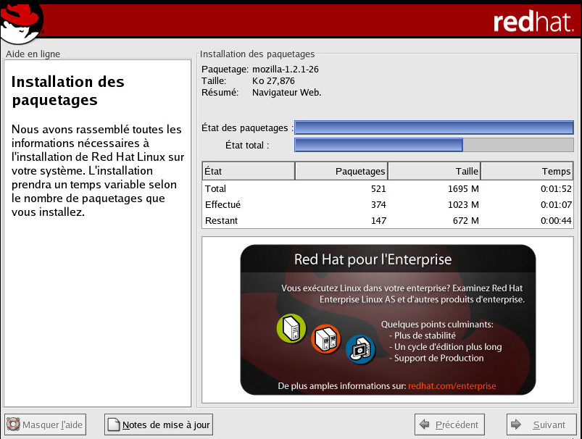Go back with the Précédent button

[449, 425]
